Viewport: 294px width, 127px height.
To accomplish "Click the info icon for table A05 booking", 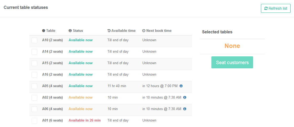I will 181,86.
